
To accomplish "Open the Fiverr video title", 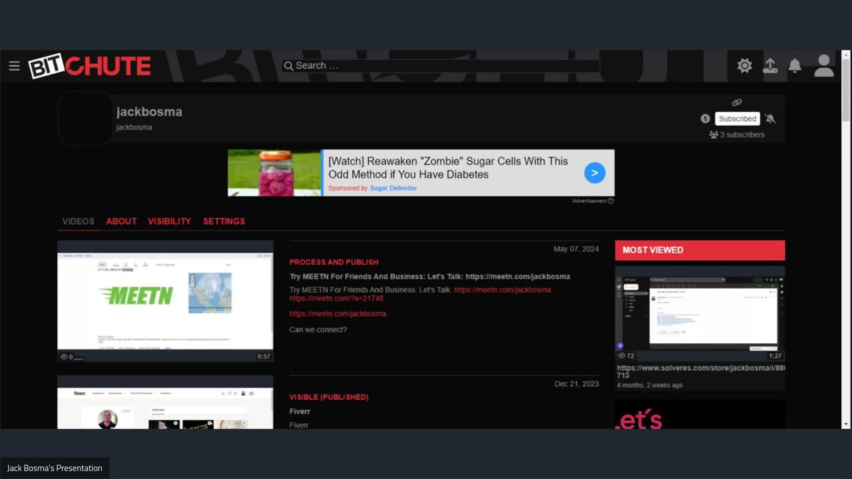I will (x=300, y=412).
